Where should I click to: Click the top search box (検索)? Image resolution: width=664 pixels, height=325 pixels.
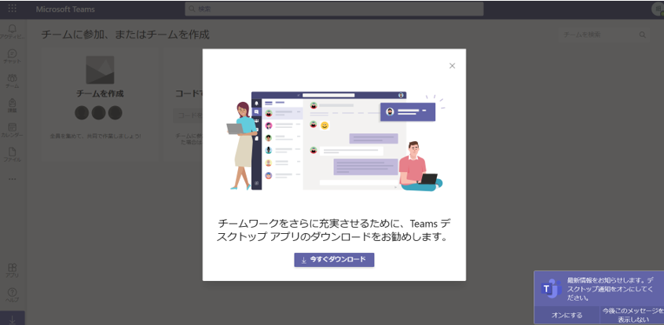[x=334, y=9]
